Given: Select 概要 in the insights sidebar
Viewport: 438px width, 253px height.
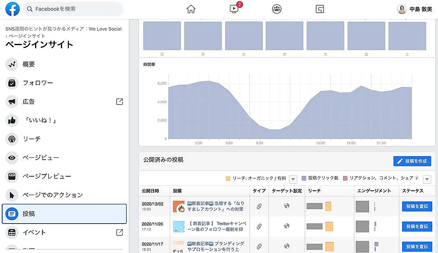Looking at the screenshot, I should 29,64.
